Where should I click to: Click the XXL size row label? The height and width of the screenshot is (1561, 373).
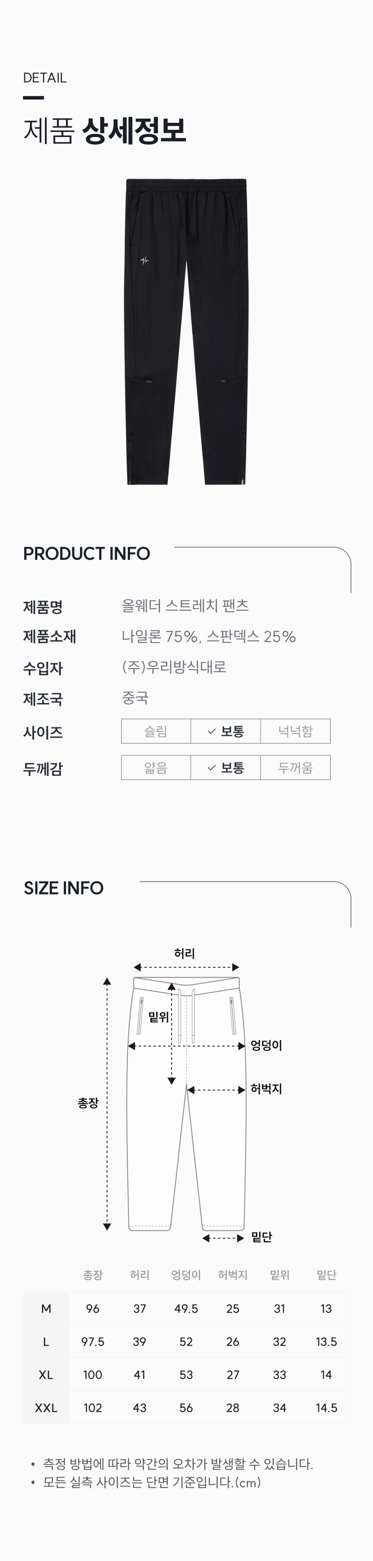pyautogui.click(x=46, y=1408)
